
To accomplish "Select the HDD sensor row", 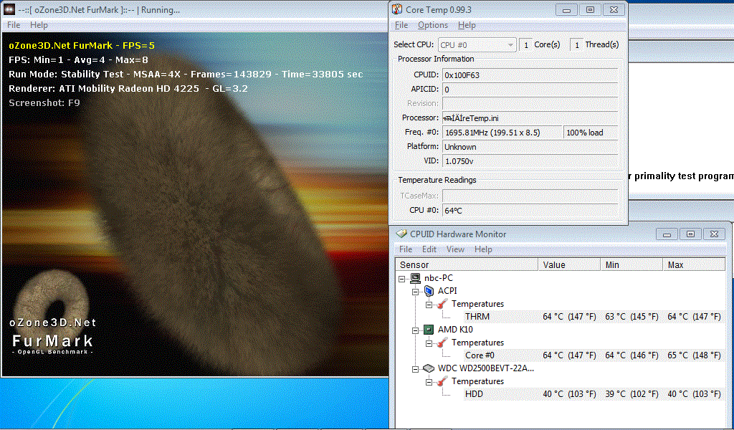I will 593,394.
